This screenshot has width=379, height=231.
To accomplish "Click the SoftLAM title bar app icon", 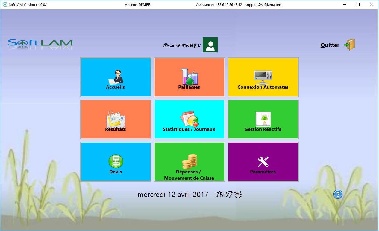I will (5, 4).
